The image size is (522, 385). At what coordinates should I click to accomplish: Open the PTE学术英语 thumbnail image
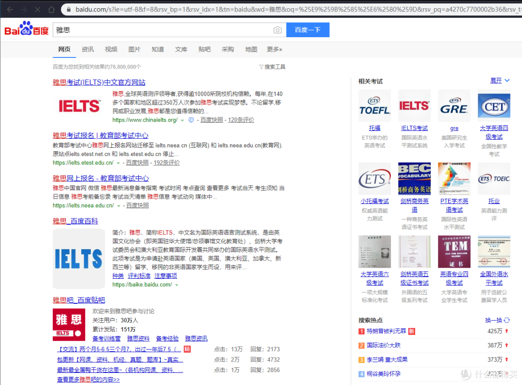coord(454,179)
